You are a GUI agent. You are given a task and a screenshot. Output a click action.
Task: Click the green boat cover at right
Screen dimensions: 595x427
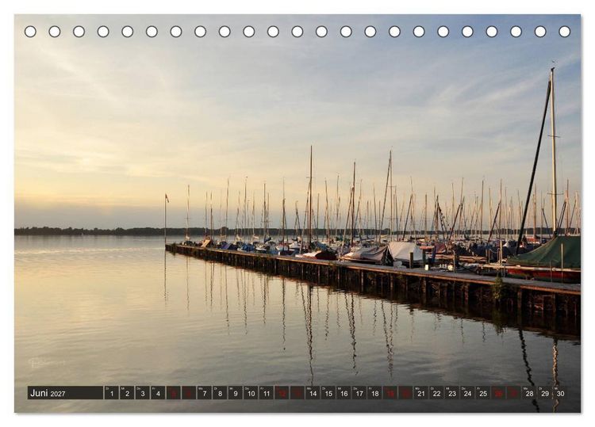pos(547,251)
